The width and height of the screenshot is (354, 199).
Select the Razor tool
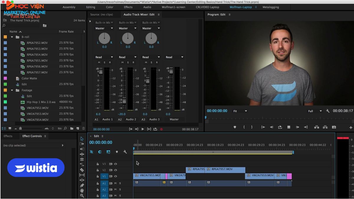pos(82,170)
